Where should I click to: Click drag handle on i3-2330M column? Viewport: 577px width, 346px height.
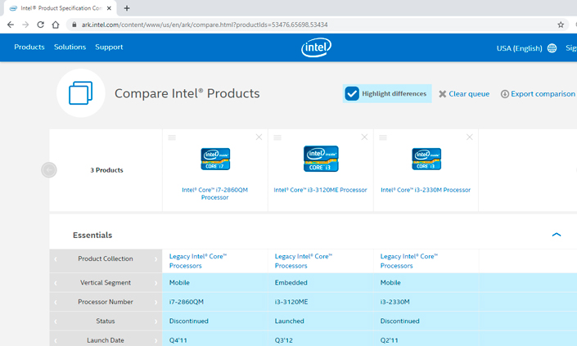pos(383,137)
